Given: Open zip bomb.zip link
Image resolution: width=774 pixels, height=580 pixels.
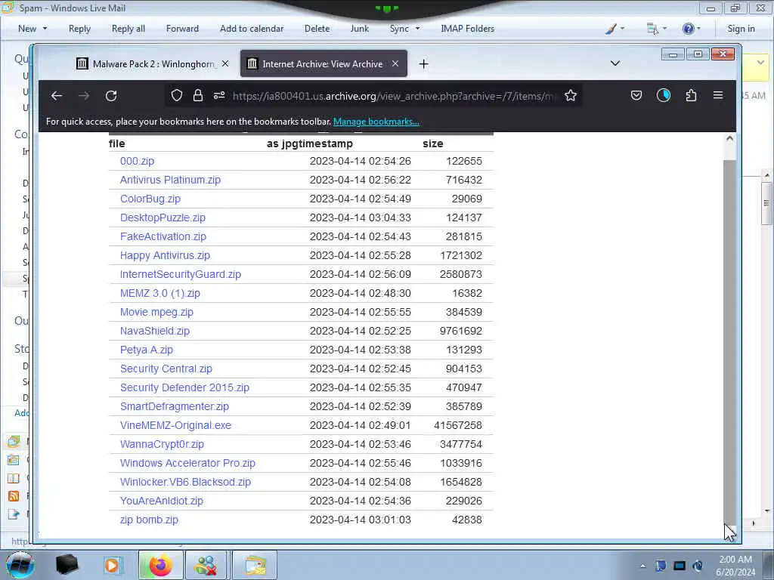Looking at the screenshot, I should (149, 520).
